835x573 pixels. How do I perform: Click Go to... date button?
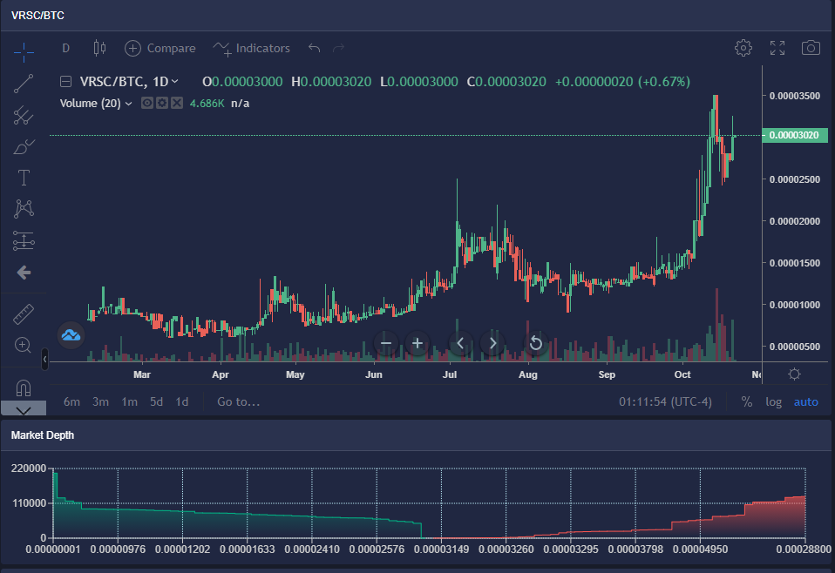click(x=239, y=401)
